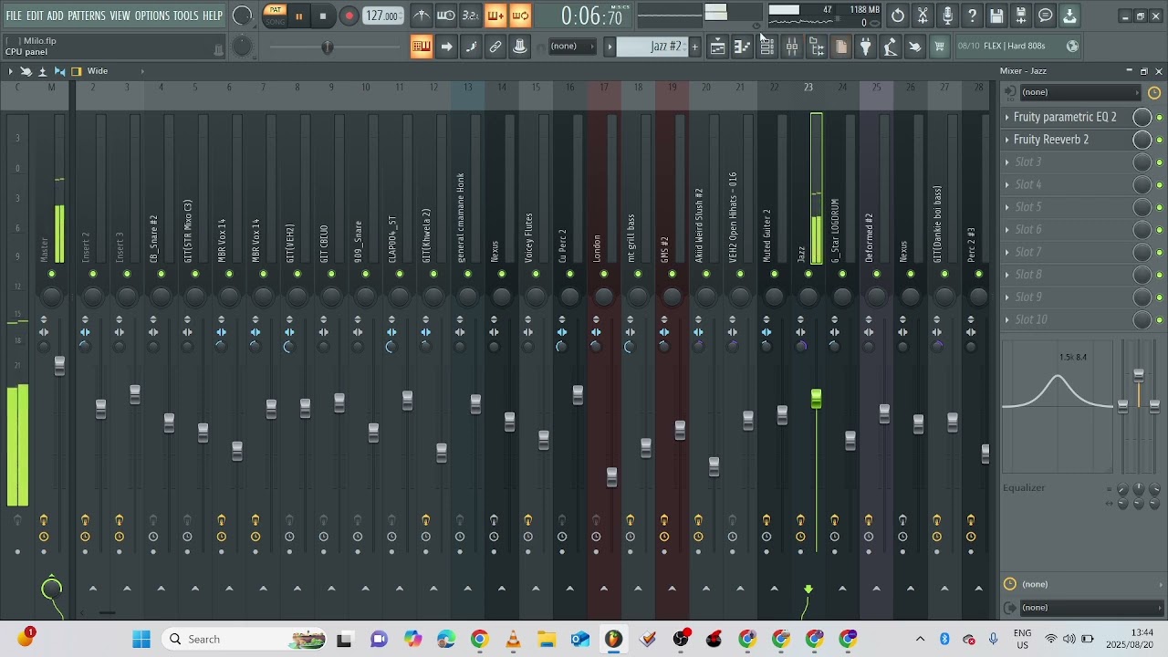This screenshot has height=657, width=1168.
Task: Open the EDIT menu
Action: tap(35, 16)
